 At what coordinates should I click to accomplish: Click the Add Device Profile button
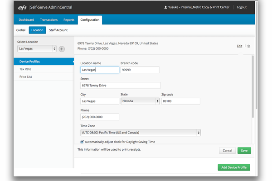pos(234,167)
